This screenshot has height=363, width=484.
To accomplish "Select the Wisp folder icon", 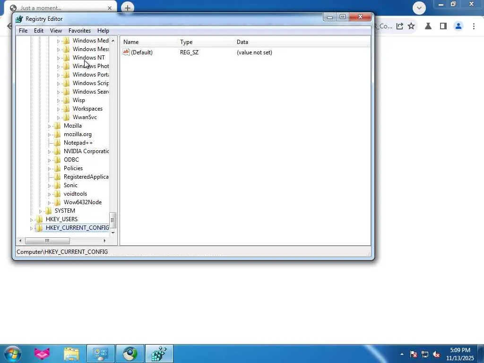I will [x=66, y=100].
